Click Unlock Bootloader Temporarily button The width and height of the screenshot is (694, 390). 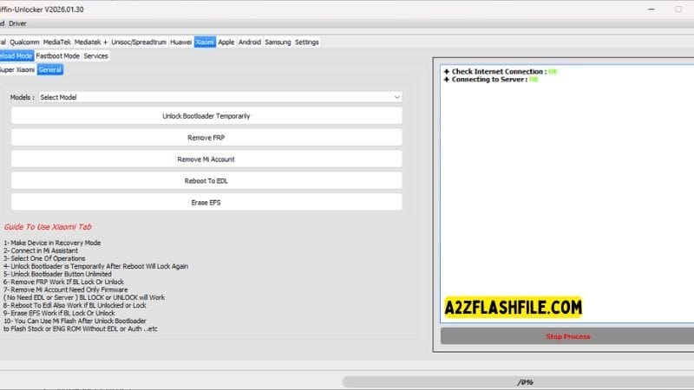pyautogui.click(x=206, y=116)
